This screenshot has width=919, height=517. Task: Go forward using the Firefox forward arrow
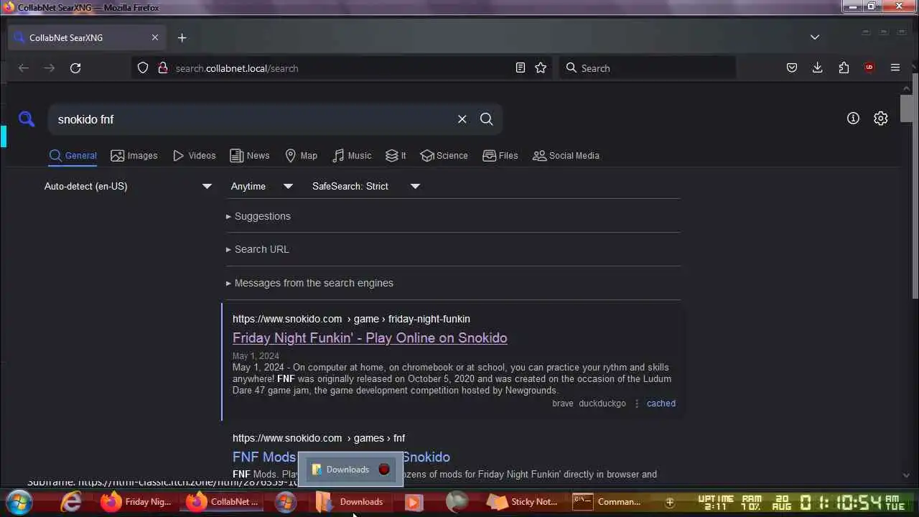[50, 68]
